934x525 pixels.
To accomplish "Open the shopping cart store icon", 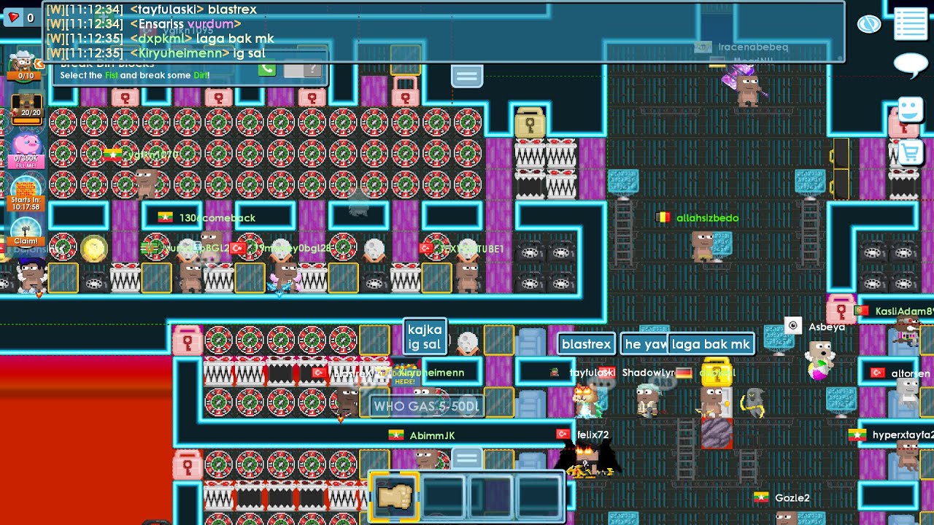I will tap(910, 152).
